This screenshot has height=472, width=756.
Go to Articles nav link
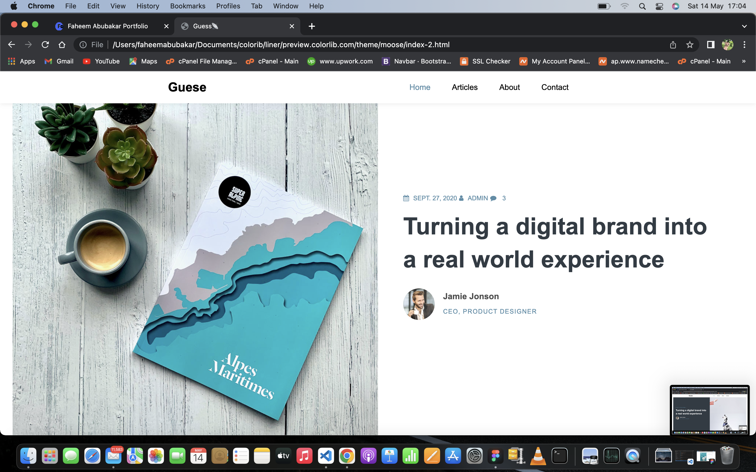(x=465, y=87)
